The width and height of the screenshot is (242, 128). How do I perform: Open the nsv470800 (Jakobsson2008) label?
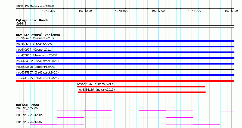[x=37, y=55]
